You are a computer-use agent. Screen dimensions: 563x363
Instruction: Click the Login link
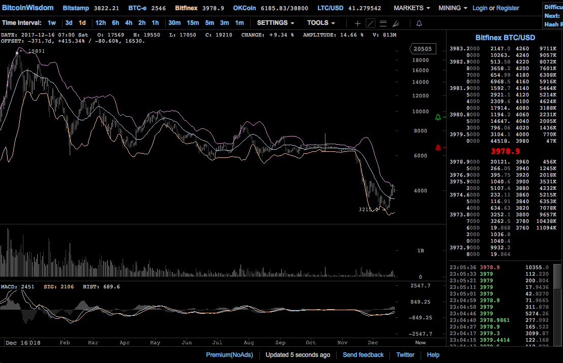pyautogui.click(x=480, y=8)
